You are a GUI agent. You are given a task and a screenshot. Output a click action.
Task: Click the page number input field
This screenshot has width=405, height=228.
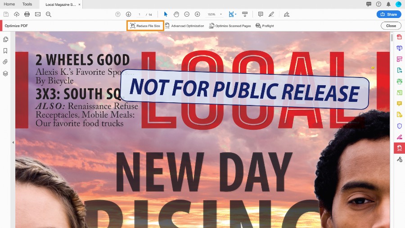140,14
